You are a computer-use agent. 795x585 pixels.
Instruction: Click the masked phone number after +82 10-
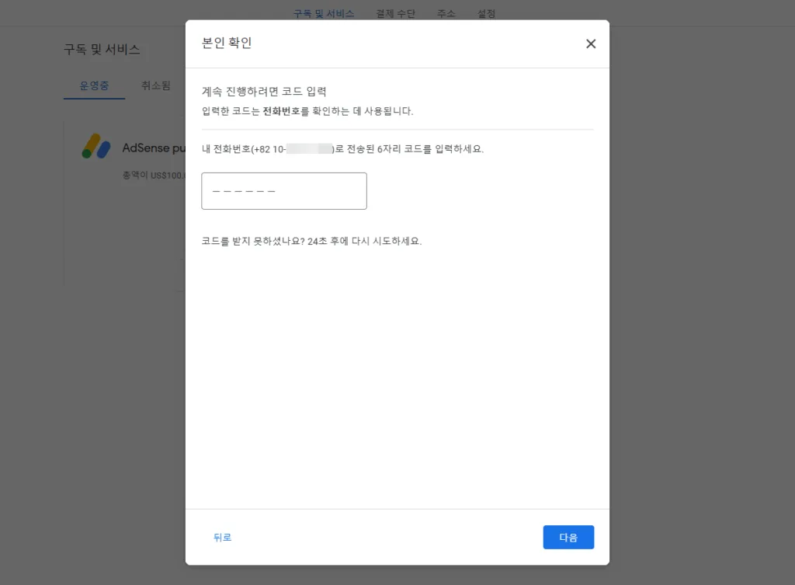[309, 149]
